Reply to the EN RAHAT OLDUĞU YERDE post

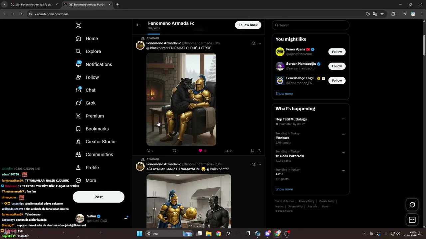pos(150,151)
